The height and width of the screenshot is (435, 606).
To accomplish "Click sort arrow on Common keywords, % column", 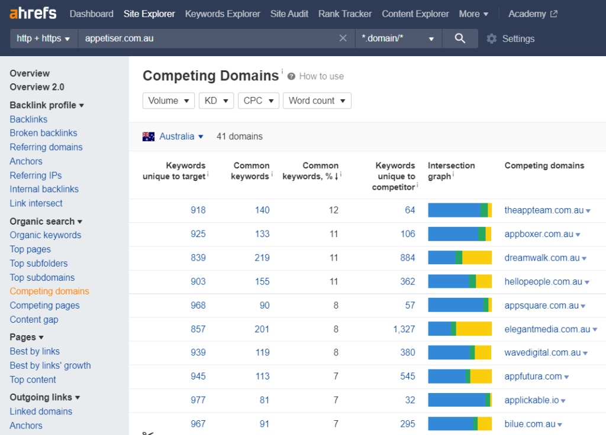I will pos(336,177).
